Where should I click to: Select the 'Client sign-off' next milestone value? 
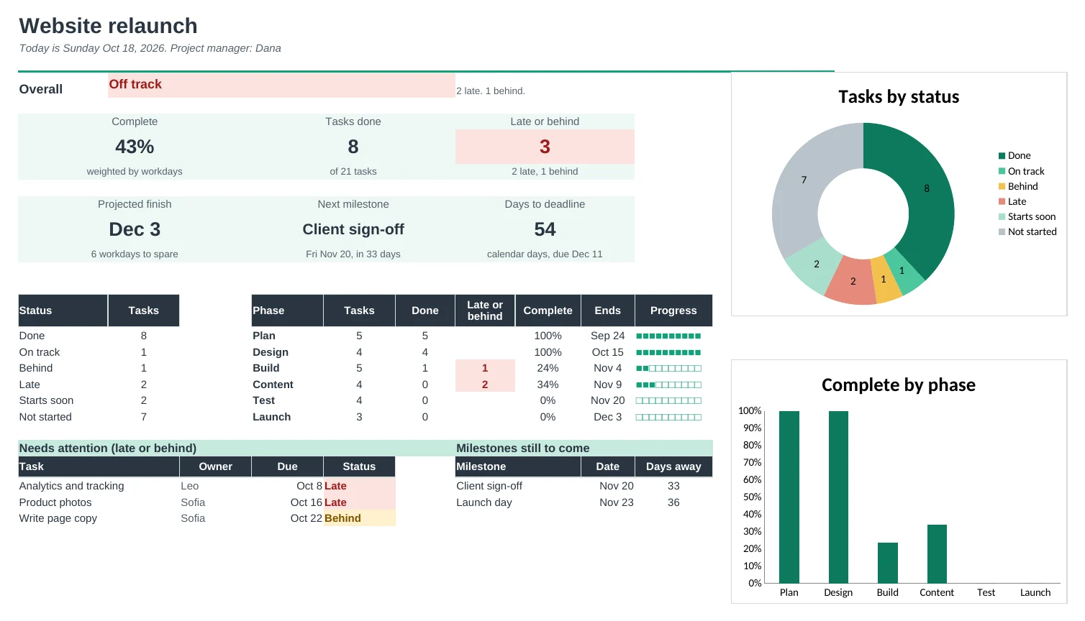pos(353,229)
